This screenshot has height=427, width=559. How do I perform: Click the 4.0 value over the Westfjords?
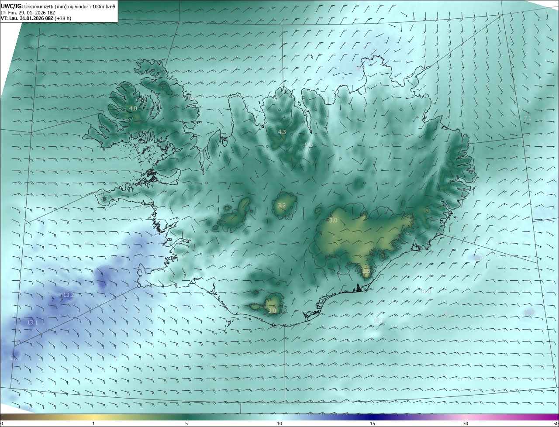coord(133,108)
